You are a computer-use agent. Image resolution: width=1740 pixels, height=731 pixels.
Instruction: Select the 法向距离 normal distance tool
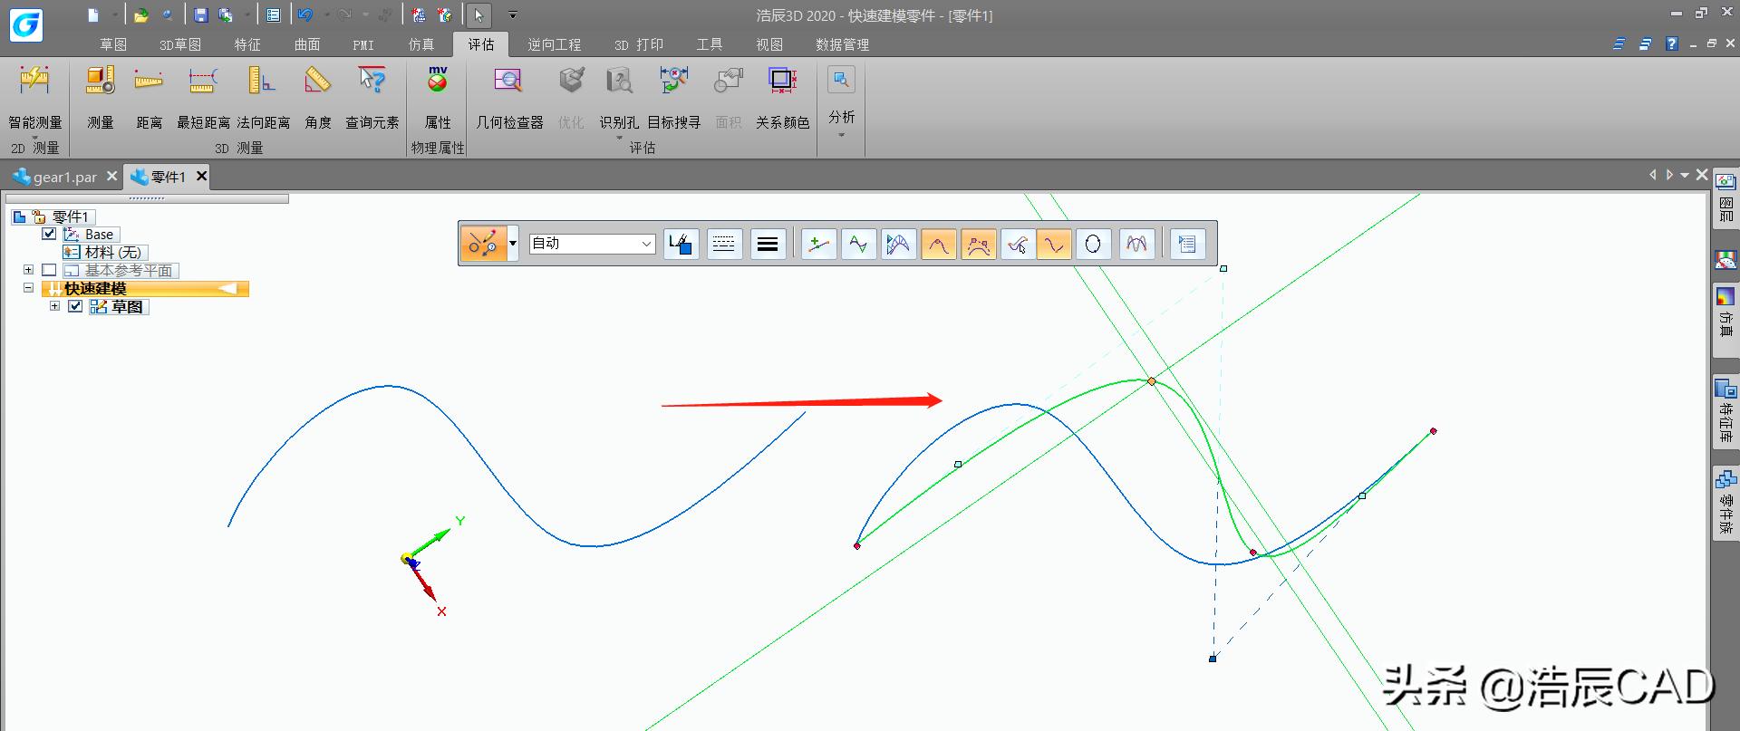pos(263,98)
